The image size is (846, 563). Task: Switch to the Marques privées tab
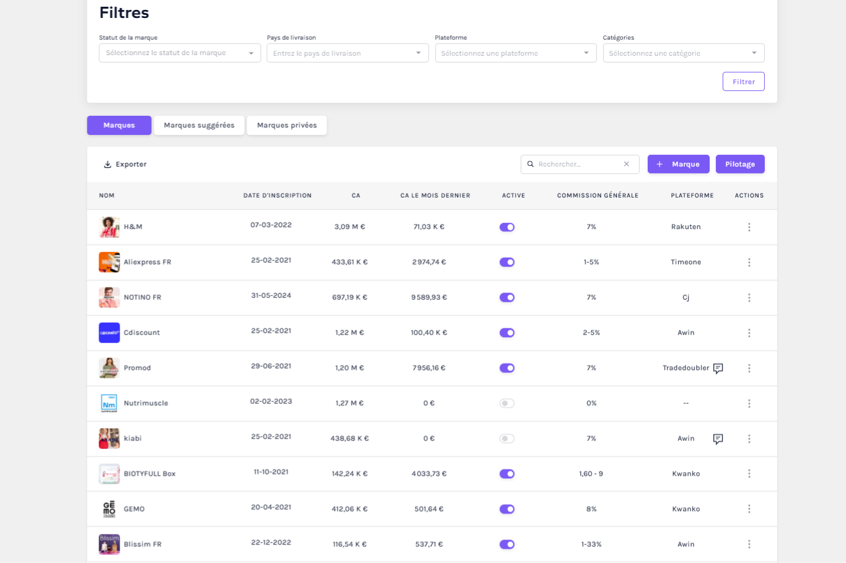point(287,125)
